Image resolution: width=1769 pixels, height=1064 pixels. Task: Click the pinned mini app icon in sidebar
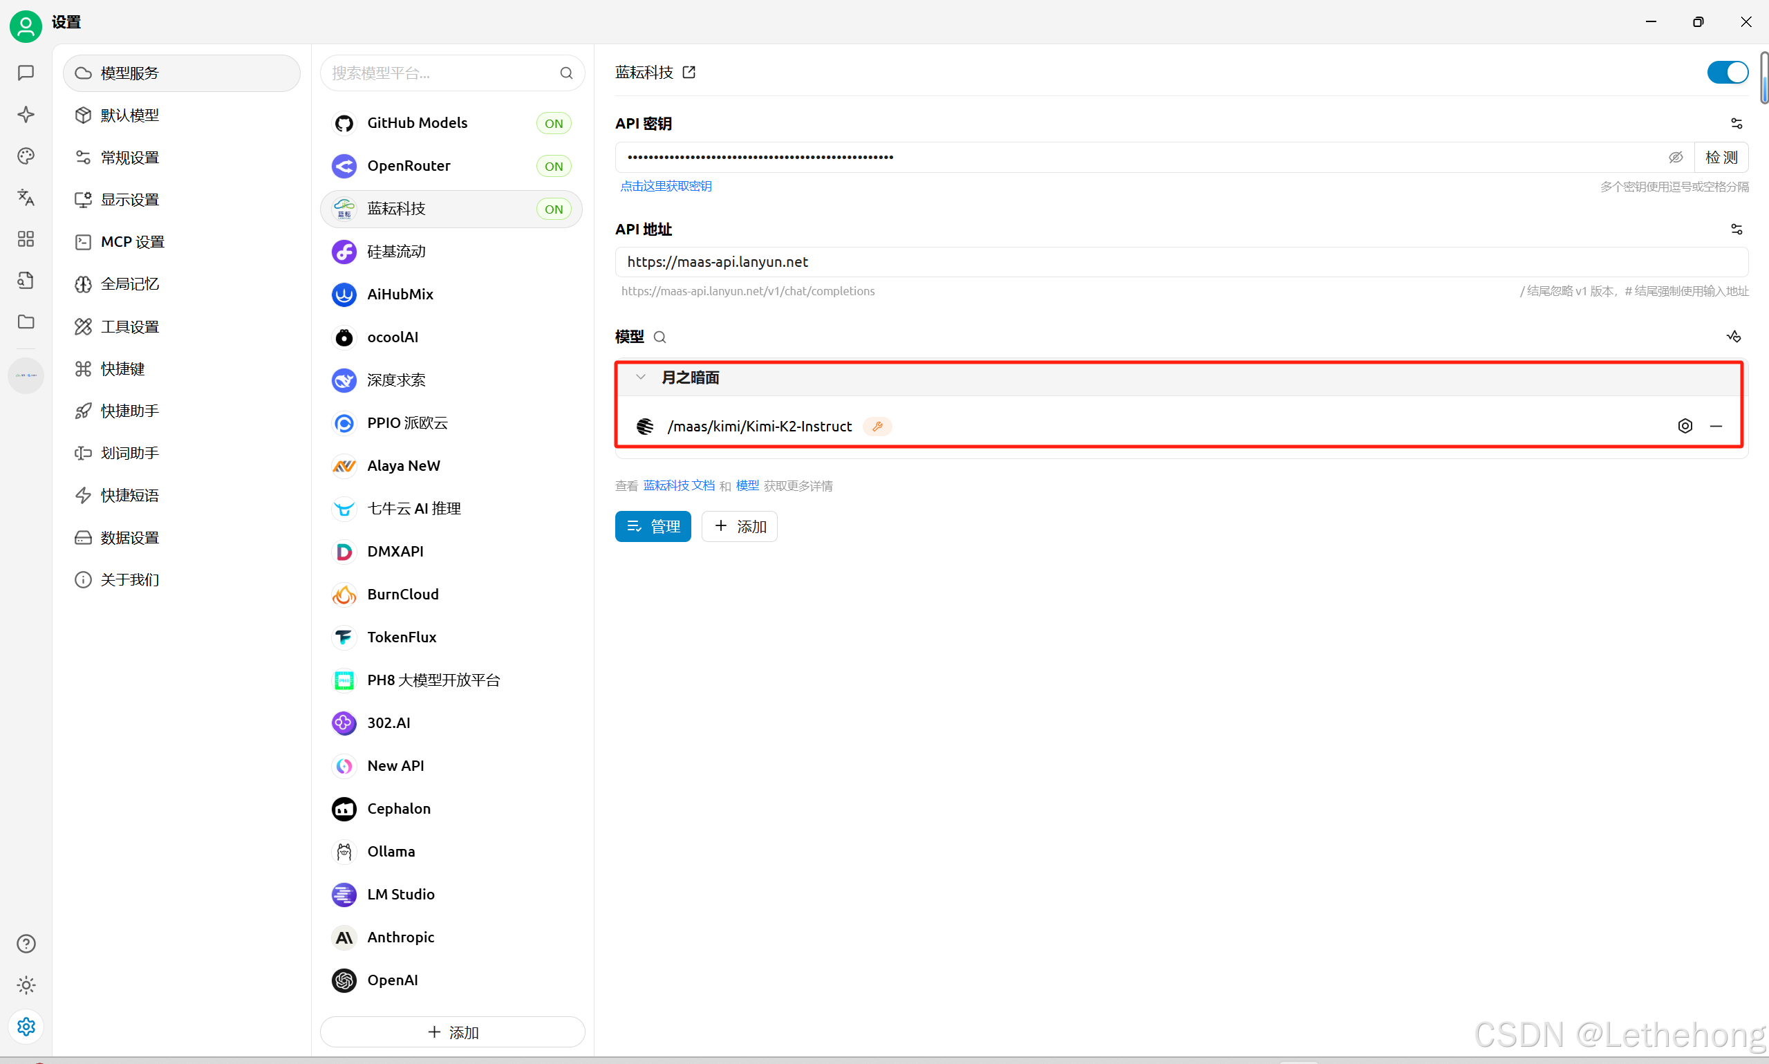point(26,375)
